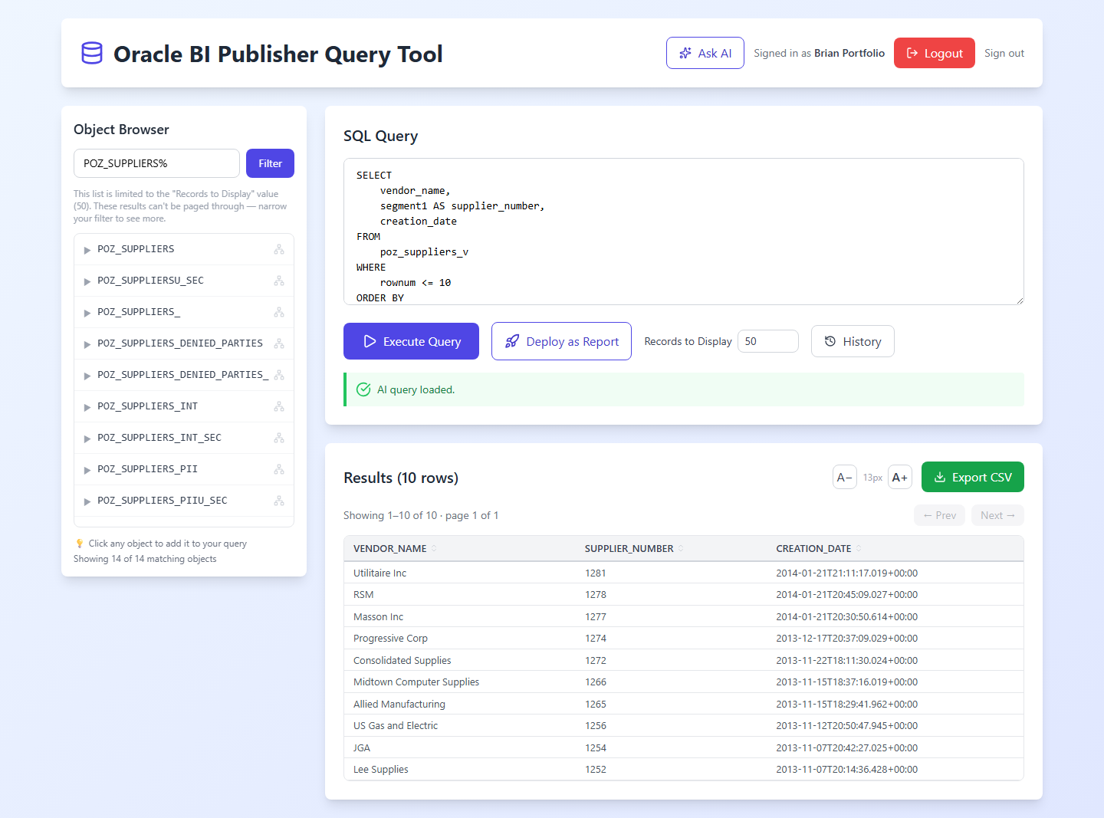The height and width of the screenshot is (818, 1104).
Task: Click hierarchy icon beside POZ_SUPPLIERS_PIIU_SEC
Action: click(279, 501)
